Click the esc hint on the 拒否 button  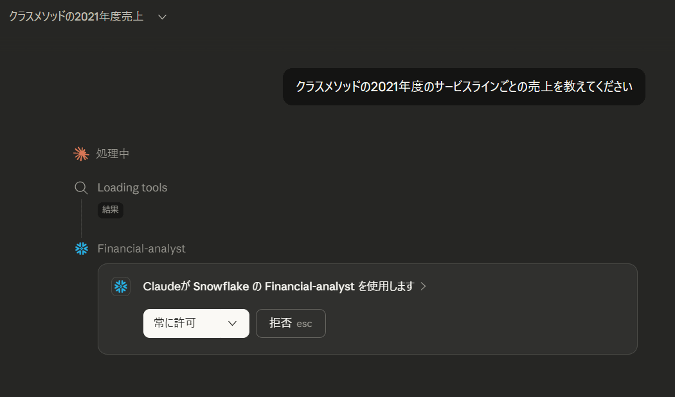[304, 324]
